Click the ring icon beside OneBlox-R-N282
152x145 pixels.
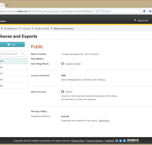pyautogui.click(x=63, y=64)
